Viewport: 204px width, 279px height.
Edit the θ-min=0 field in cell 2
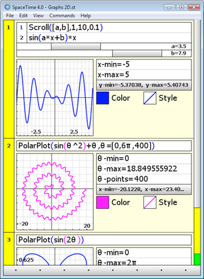tap(144, 159)
